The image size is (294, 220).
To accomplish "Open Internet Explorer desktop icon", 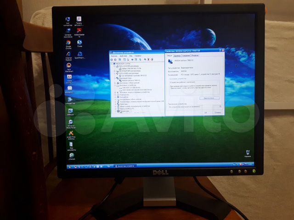I will [x=68, y=55].
